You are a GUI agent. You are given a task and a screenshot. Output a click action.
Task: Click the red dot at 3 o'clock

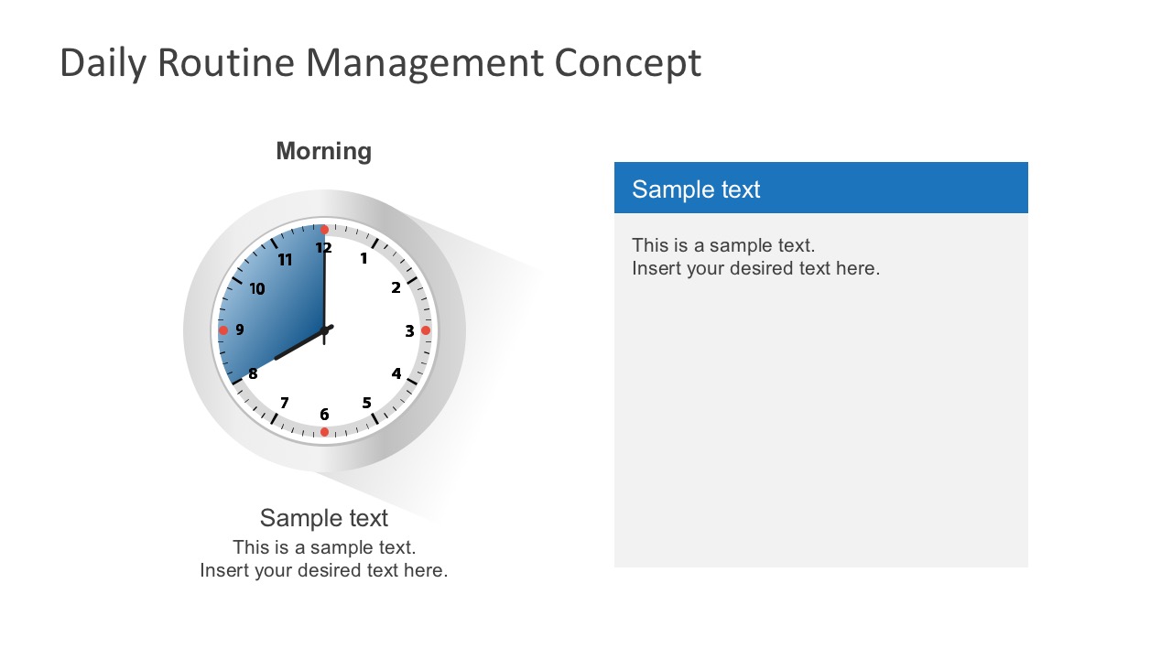426,330
